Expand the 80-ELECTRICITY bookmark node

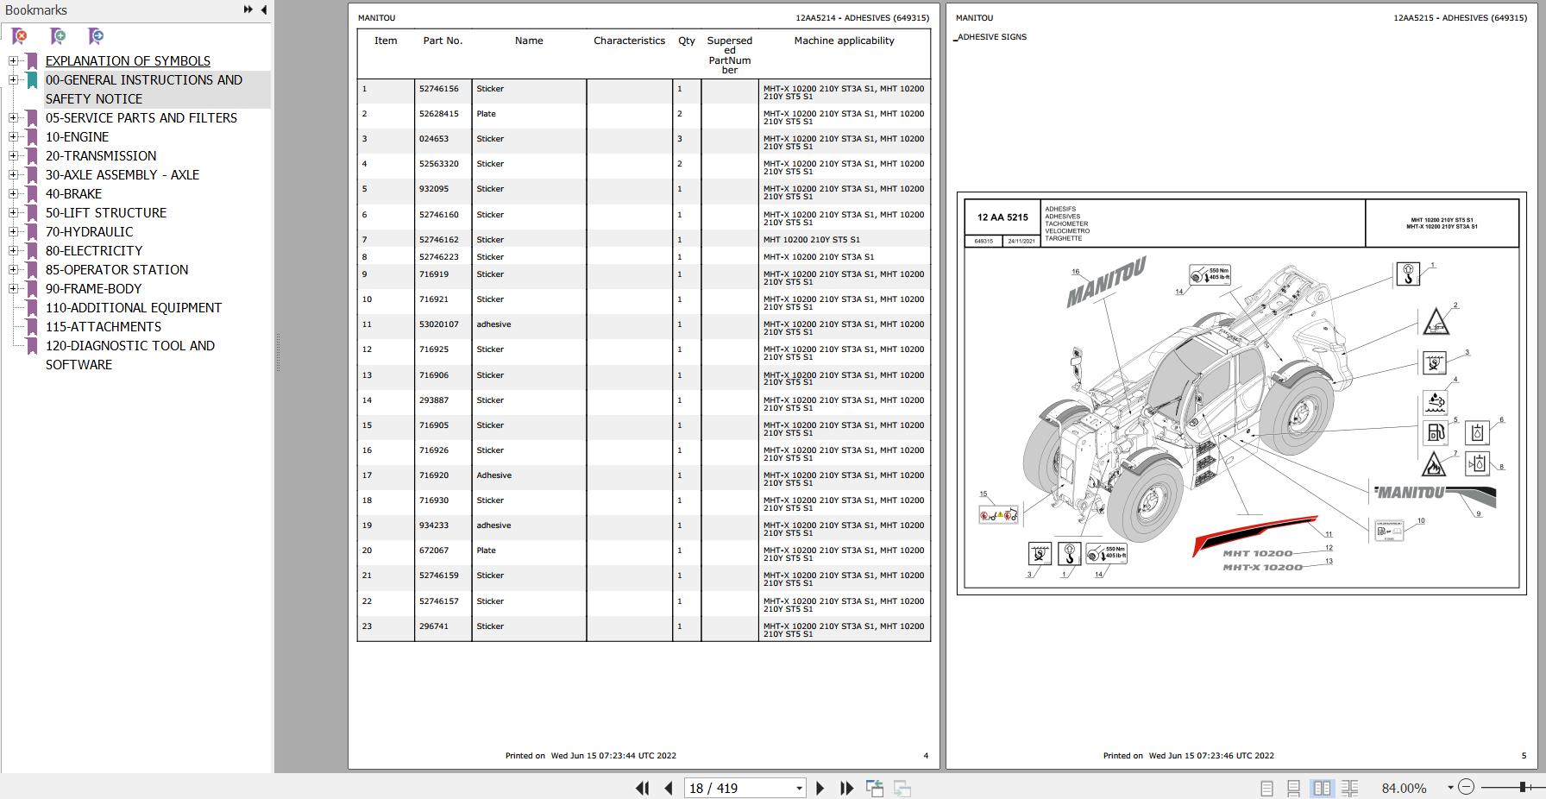[x=13, y=251]
